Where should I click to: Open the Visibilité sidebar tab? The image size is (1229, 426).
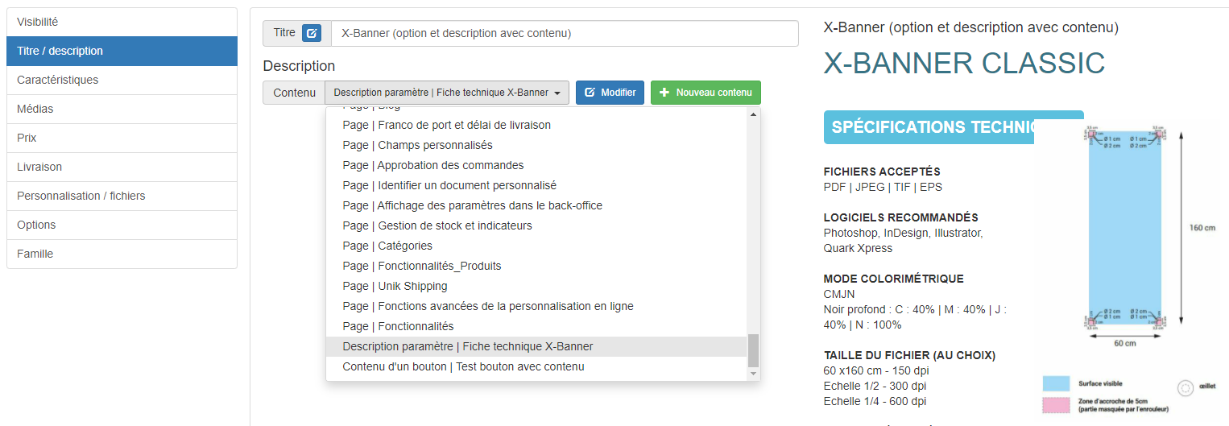click(122, 22)
